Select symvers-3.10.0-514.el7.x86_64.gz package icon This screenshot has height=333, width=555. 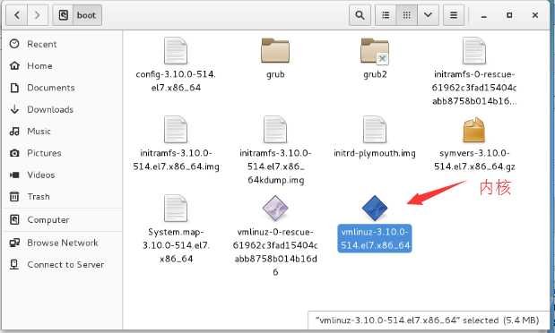click(474, 130)
